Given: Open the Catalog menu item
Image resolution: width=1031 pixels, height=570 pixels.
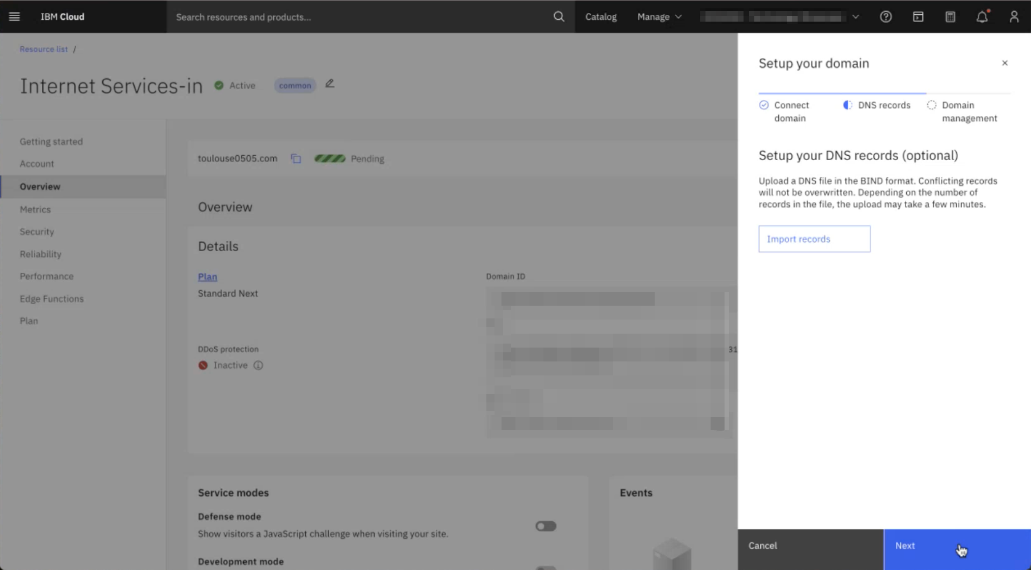Looking at the screenshot, I should pos(601,17).
